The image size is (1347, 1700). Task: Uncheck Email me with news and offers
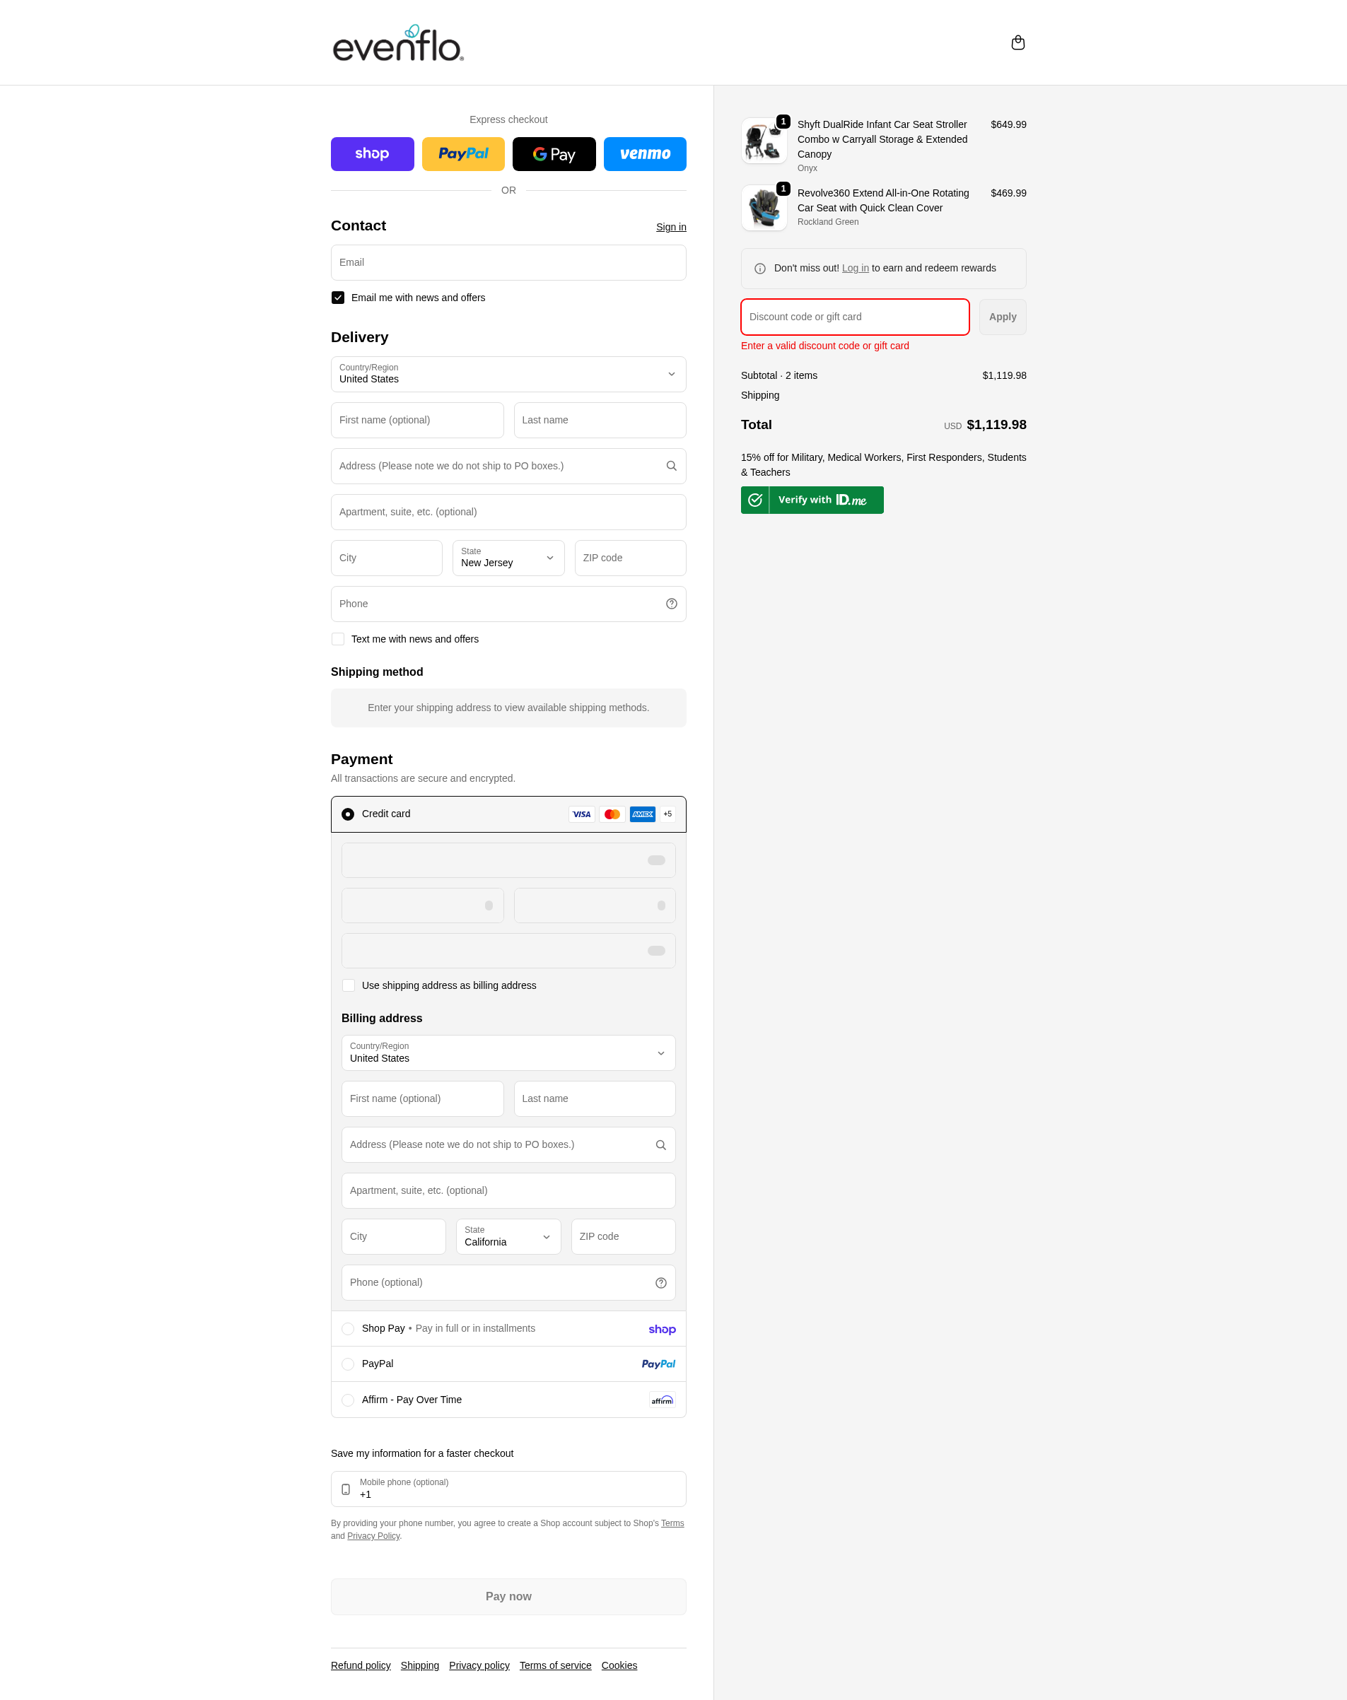coord(337,298)
